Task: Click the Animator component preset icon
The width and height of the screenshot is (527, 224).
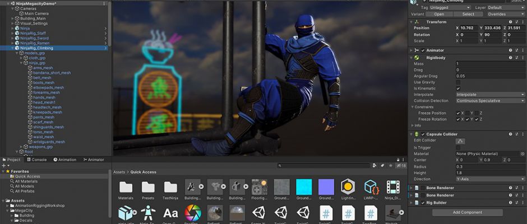Action: (x=516, y=50)
